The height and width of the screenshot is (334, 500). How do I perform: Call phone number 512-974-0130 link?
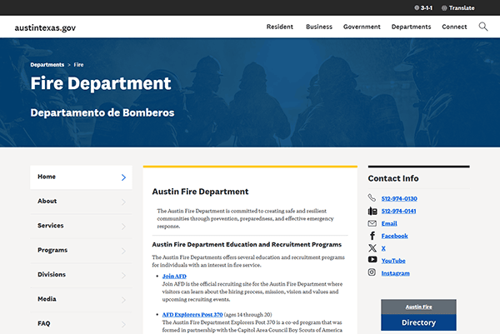[399, 198]
